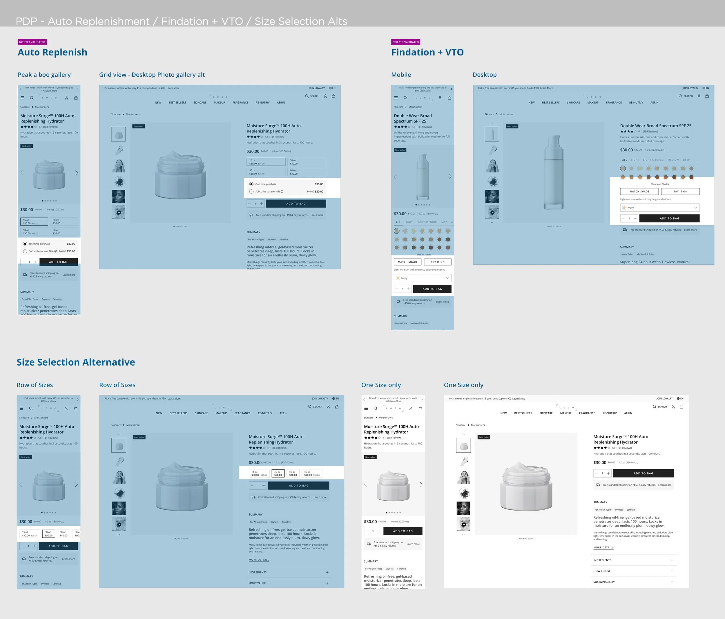
Task: Open MAKEUP nav item in One Size only desktop
Action: pyautogui.click(x=565, y=413)
